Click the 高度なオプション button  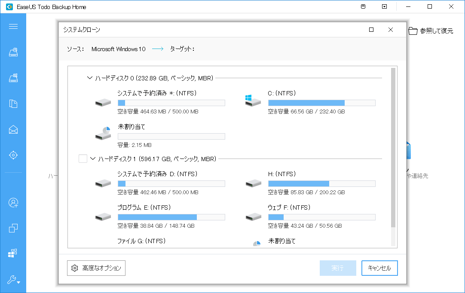point(96,268)
